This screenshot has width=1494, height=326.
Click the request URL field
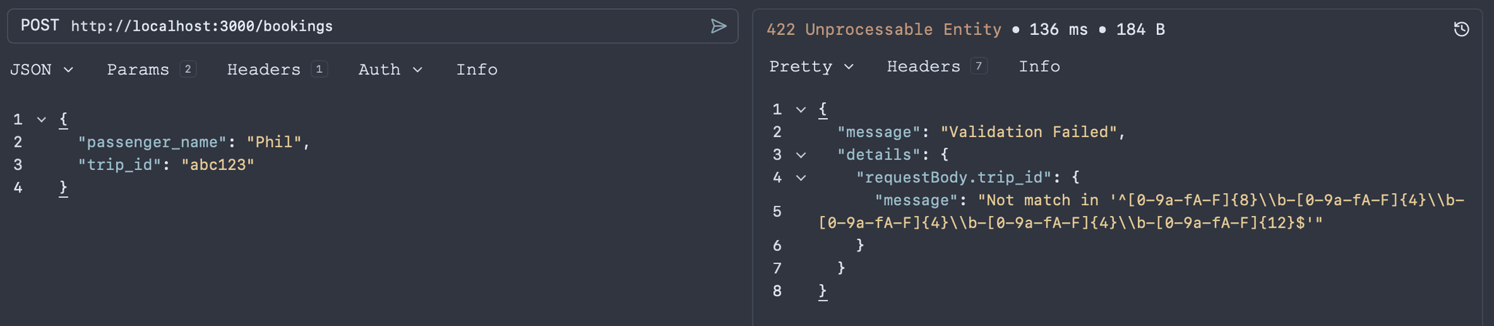[387, 26]
